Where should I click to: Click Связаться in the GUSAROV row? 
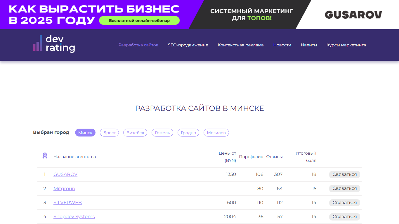pos(345,174)
